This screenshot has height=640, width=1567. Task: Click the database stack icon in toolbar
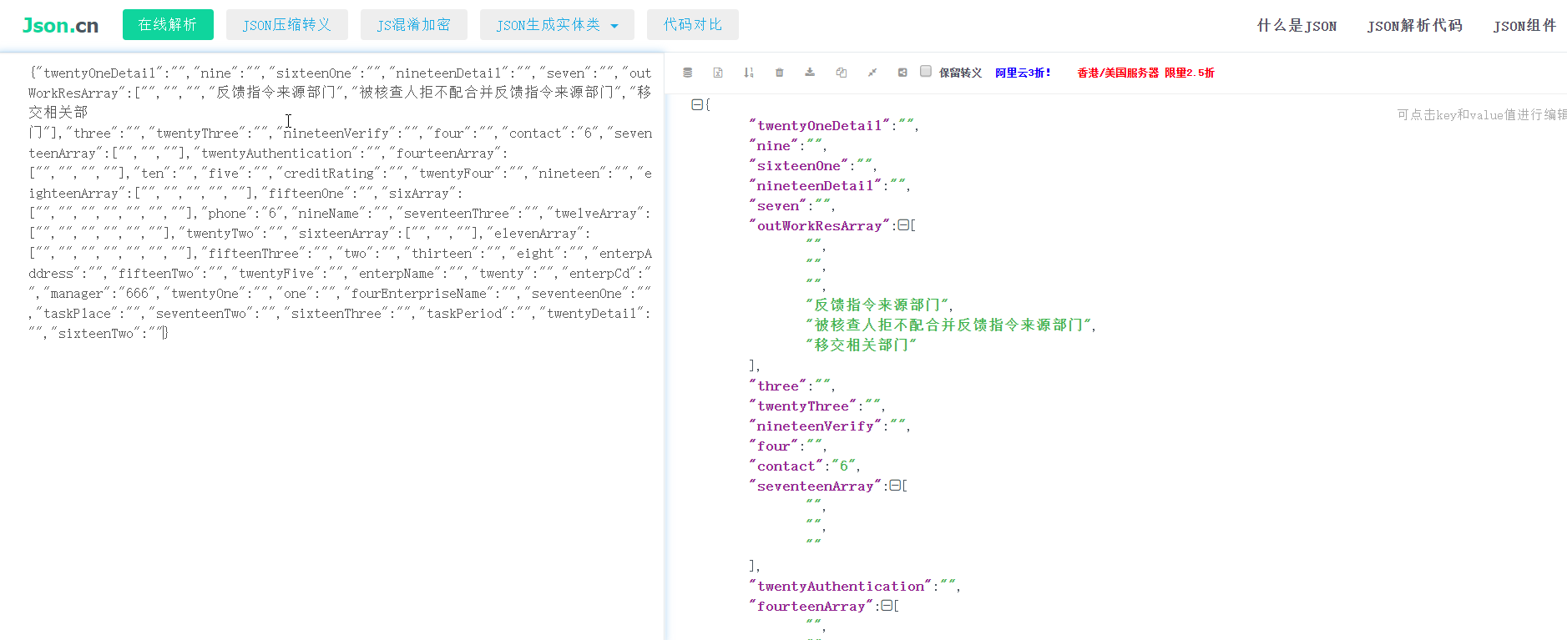(x=687, y=73)
